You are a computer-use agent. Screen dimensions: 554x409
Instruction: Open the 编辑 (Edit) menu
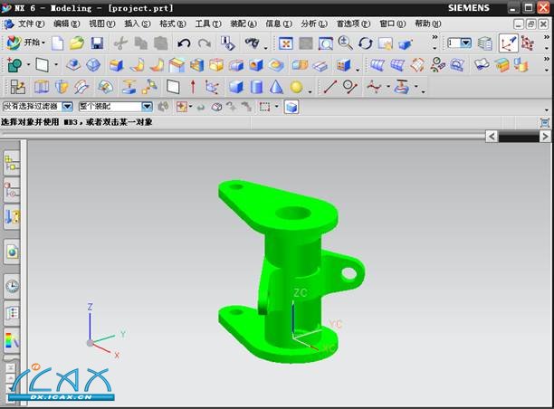66,24
